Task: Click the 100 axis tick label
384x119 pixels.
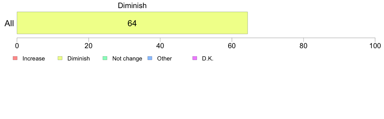Action: [x=375, y=46]
